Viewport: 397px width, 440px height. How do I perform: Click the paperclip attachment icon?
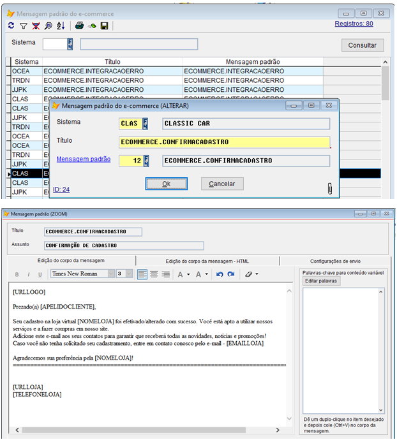[329, 189]
